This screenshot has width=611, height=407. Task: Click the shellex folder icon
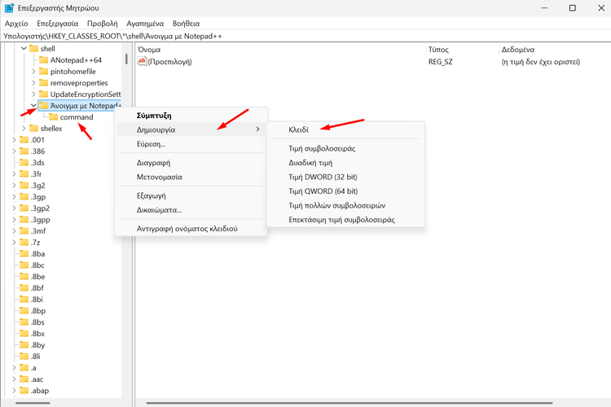coord(33,129)
